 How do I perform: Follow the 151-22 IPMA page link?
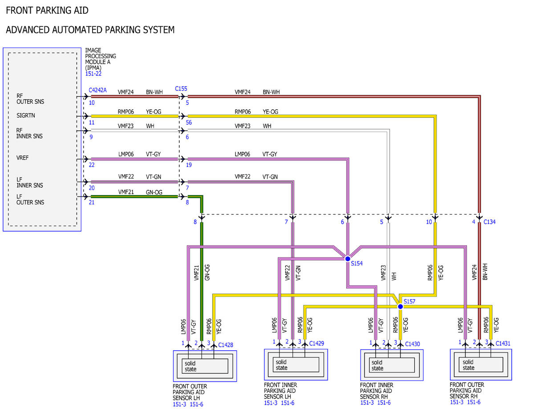click(x=93, y=73)
